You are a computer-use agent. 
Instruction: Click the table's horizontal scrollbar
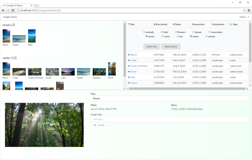tap(187, 88)
